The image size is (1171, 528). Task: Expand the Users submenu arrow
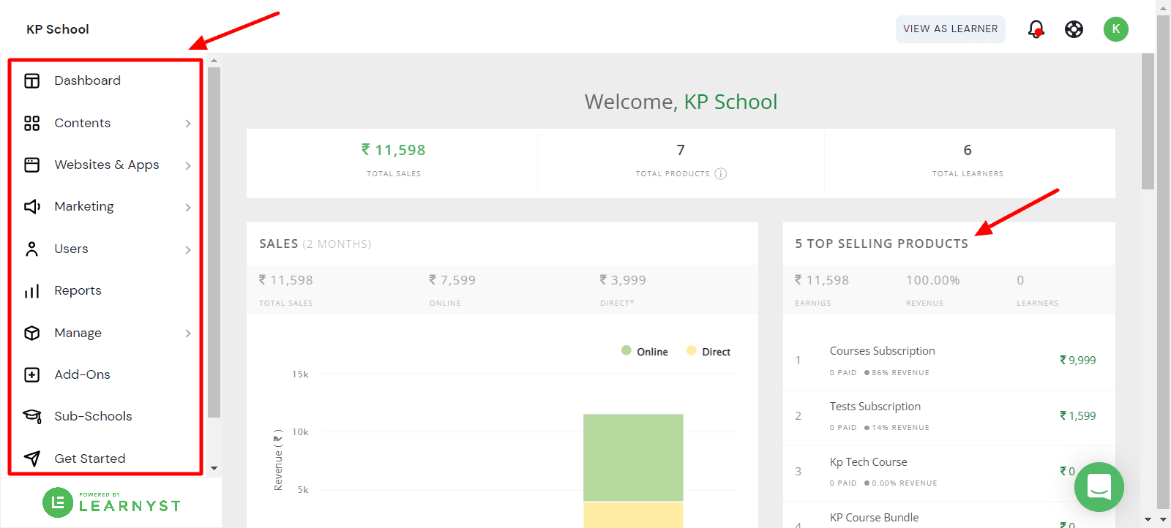(x=188, y=250)
